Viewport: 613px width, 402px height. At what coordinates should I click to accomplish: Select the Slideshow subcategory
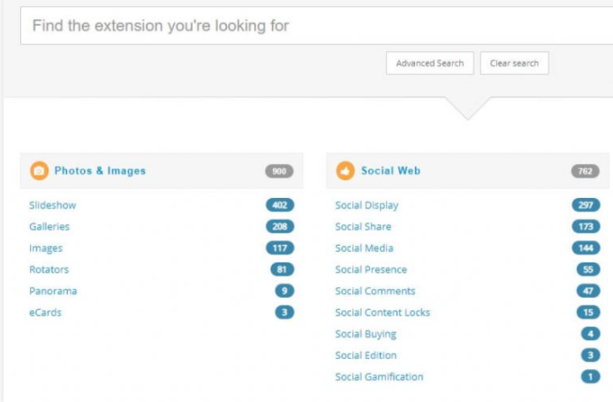[x=52, y=205]
